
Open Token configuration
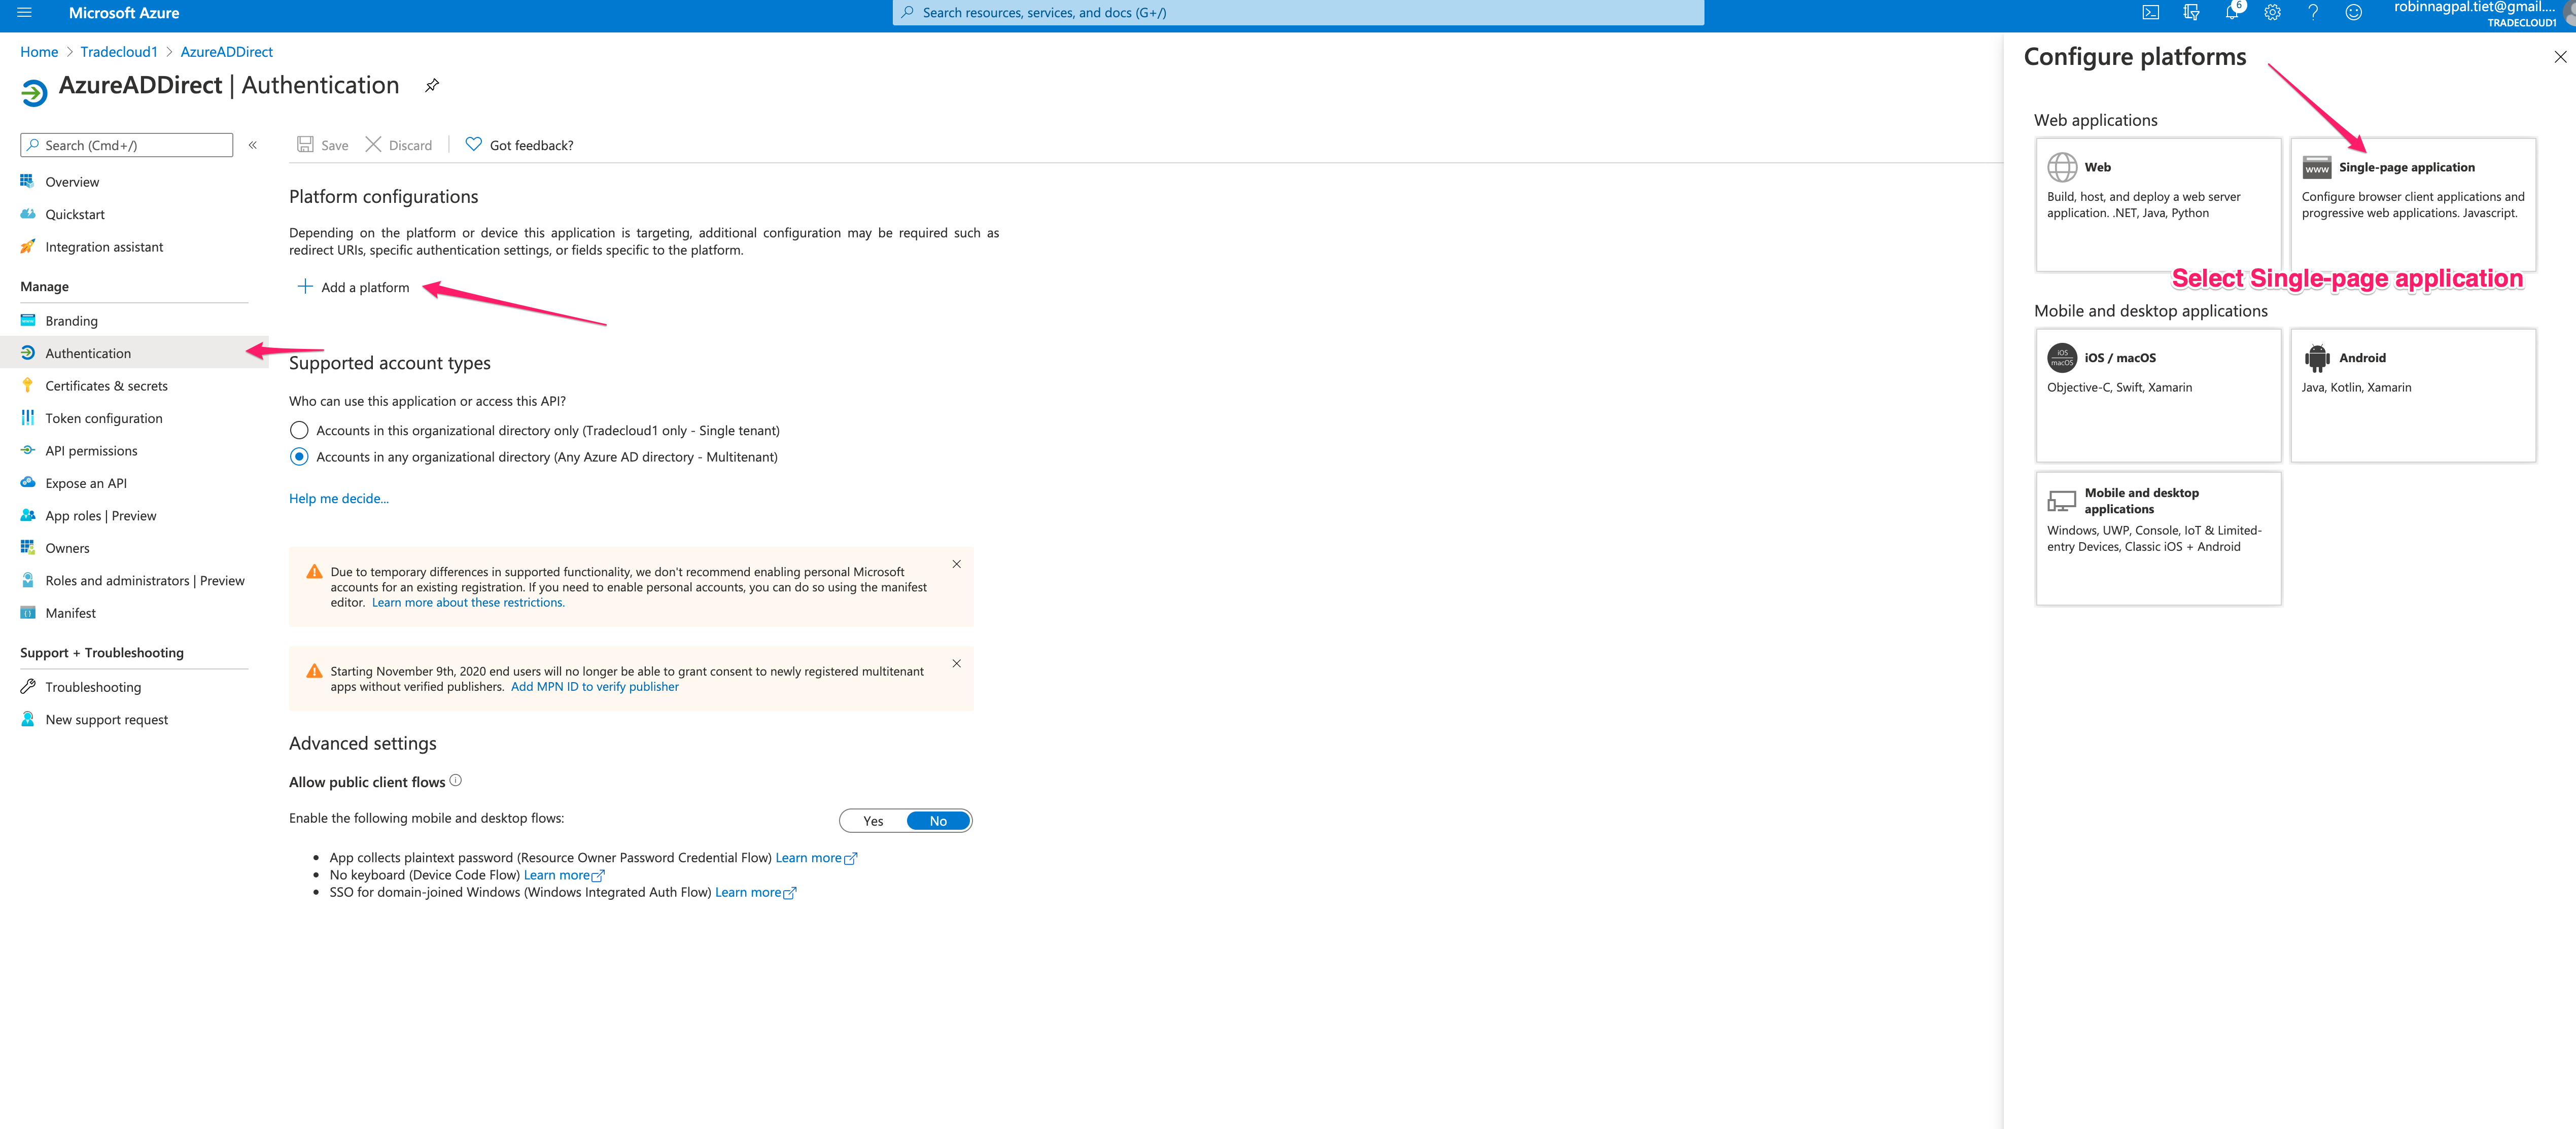coord(104,419)
